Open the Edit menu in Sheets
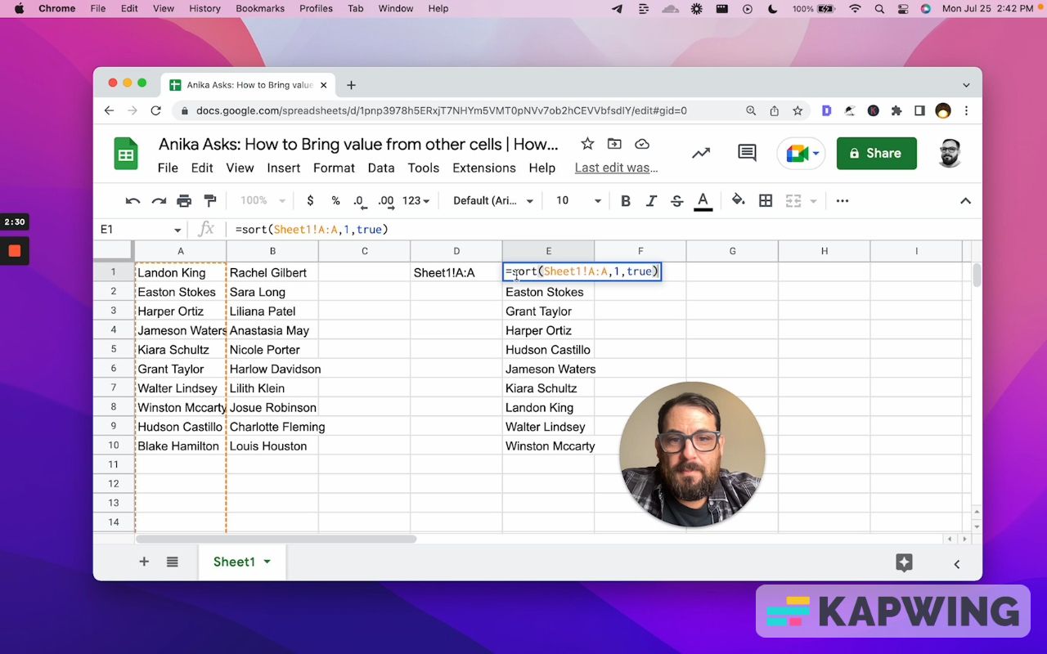Screen dimensions: 1047x654 tap(202, 168)
